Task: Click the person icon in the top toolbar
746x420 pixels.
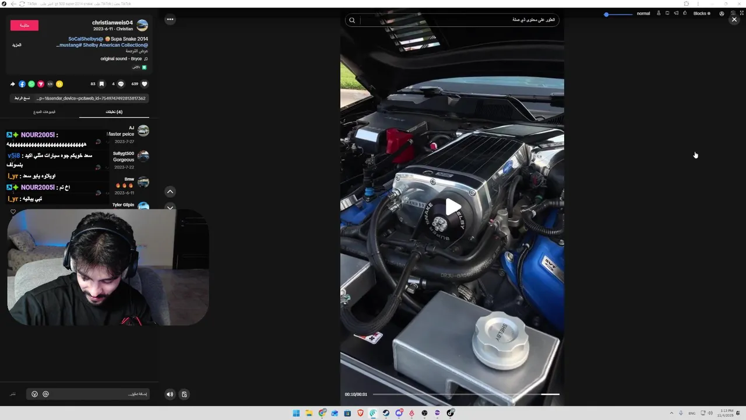Action: (x=659, y=13)
